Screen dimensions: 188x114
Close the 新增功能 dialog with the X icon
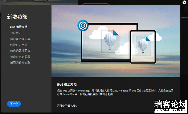click(x=184, y=2)
